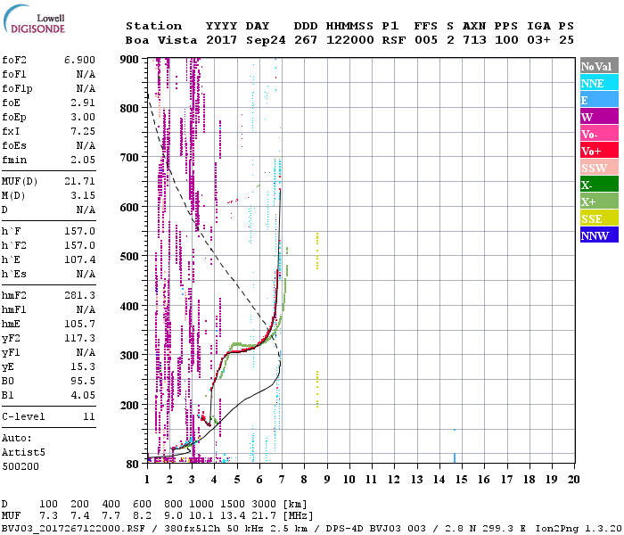Click the 500200 version number

21,466
